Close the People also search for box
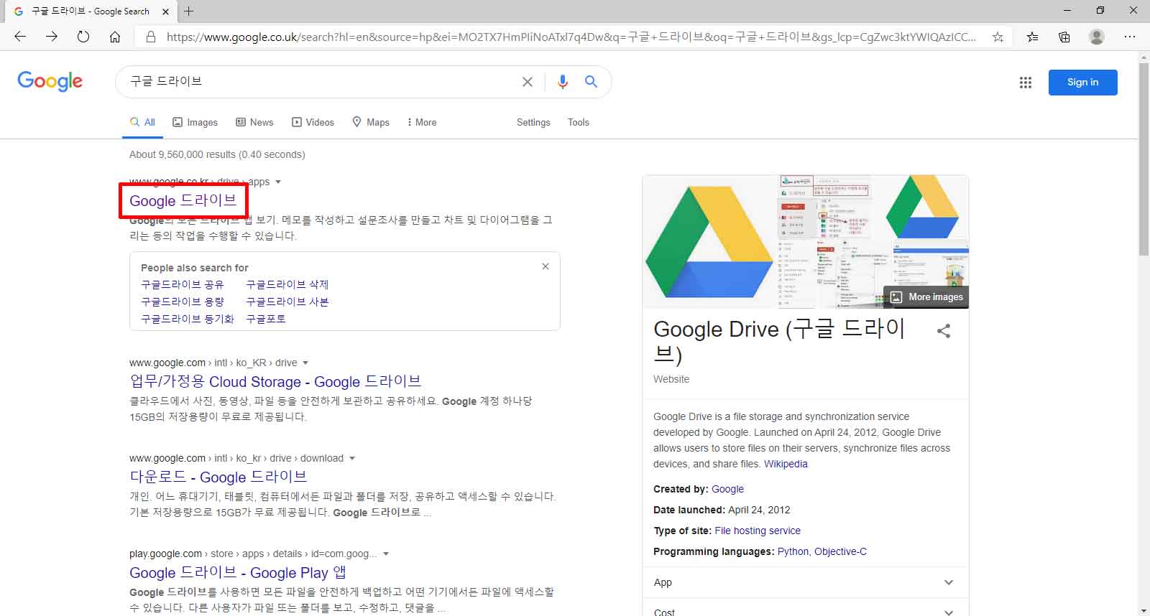Viewport: 1150px width, 616px height. (x=546, y=266)
